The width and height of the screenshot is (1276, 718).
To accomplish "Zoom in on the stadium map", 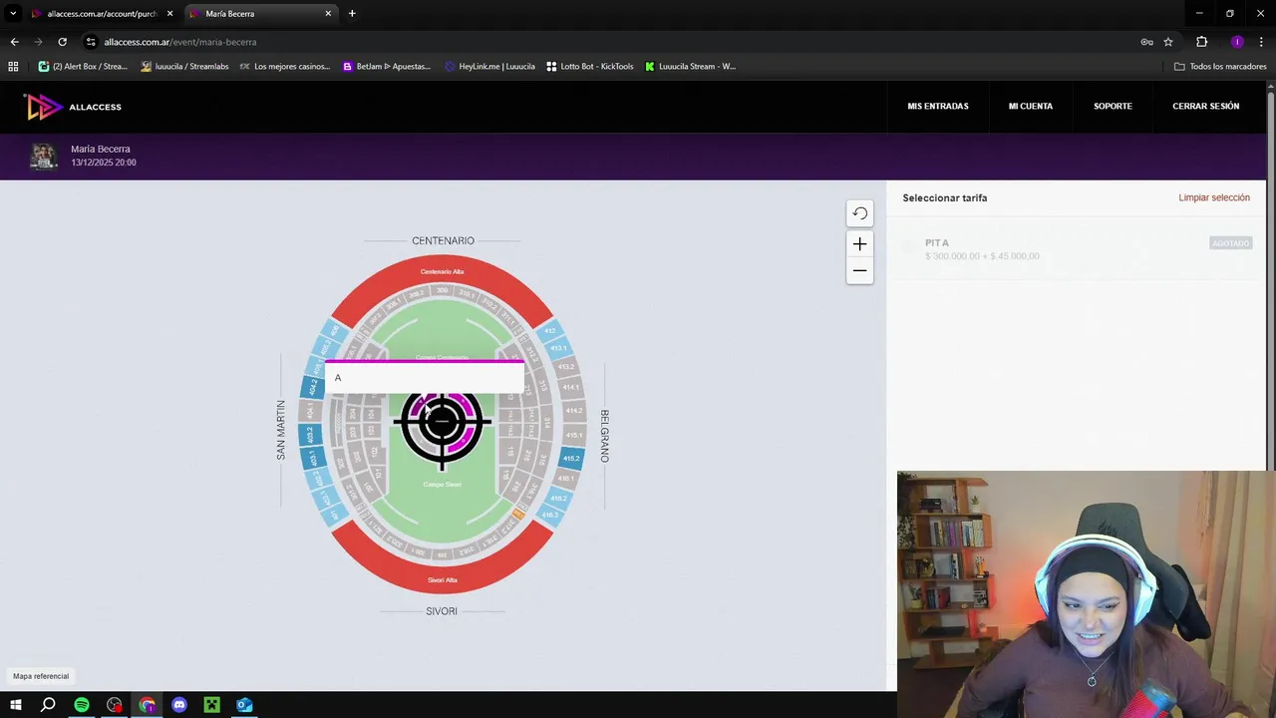I will [x=859, y=243].
